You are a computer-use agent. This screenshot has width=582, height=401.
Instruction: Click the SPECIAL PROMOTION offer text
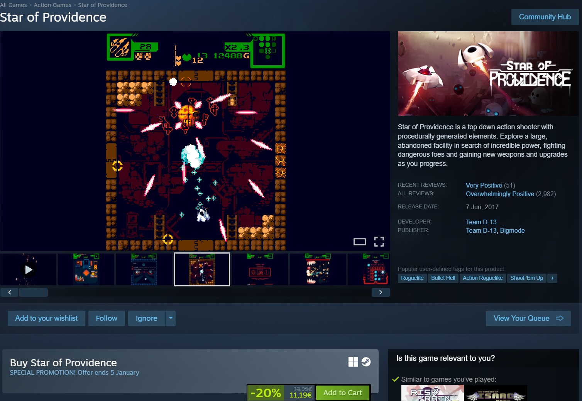click(74, 372)
